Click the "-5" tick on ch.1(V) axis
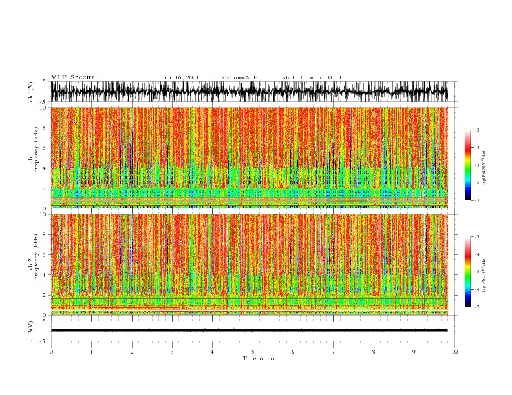The image size is (512, 395). 43,102
